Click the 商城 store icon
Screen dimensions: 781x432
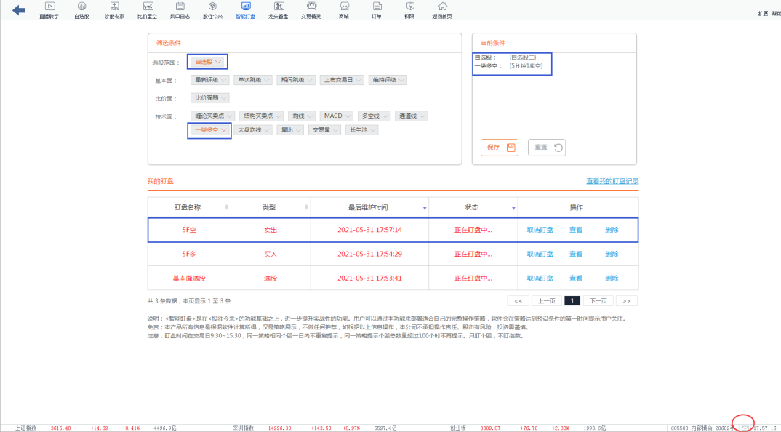343,9
